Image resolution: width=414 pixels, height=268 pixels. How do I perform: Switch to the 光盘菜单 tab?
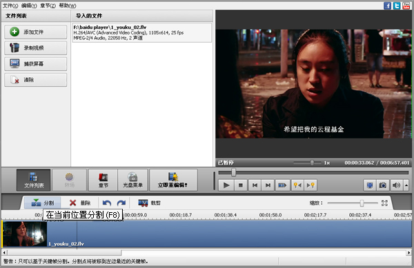[x=132, y=180]
